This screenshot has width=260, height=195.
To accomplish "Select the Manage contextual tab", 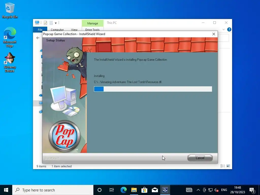I will [92, 23].
